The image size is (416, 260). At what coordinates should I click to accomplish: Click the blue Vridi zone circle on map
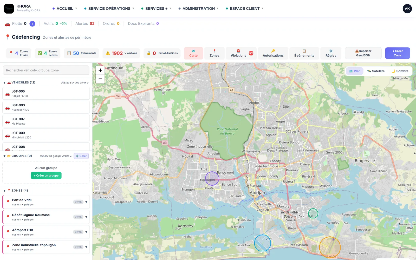pos(262,243)
